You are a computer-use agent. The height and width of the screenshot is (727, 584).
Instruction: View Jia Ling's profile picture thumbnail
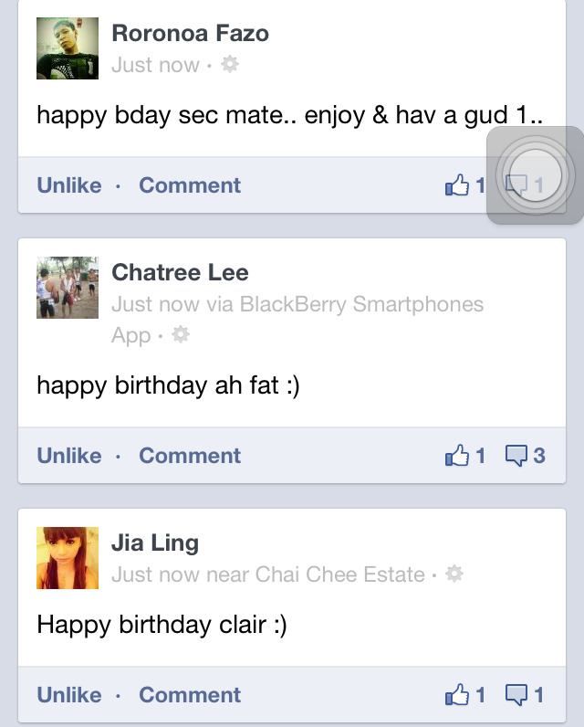pos(68,558)
